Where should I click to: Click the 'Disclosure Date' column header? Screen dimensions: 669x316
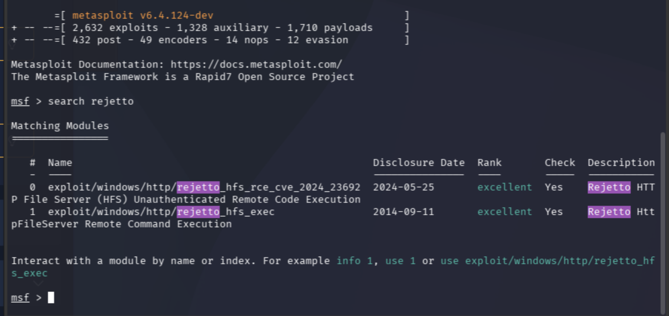tap(419, 163)
